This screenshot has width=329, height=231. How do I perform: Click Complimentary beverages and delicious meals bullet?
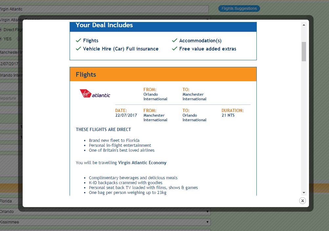pyautogui.click(x=133, y=178)
